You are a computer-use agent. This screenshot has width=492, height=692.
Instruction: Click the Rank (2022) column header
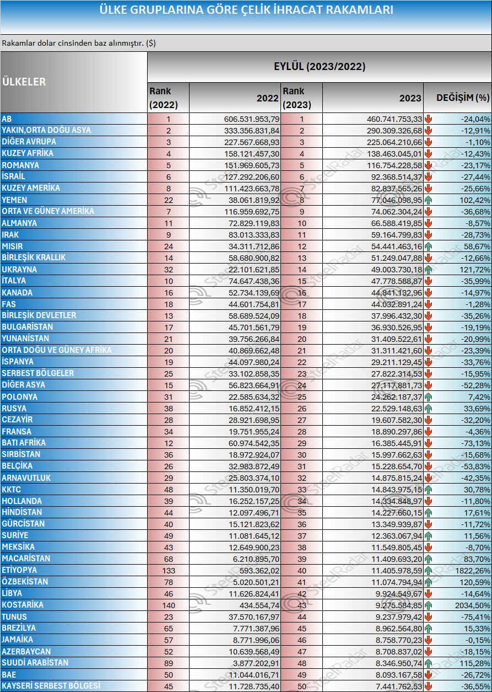click(168, 98)
